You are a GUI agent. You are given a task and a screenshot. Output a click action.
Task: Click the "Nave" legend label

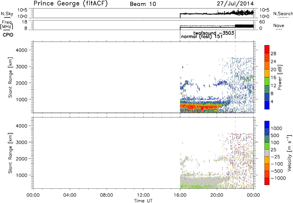pos(279,26)
